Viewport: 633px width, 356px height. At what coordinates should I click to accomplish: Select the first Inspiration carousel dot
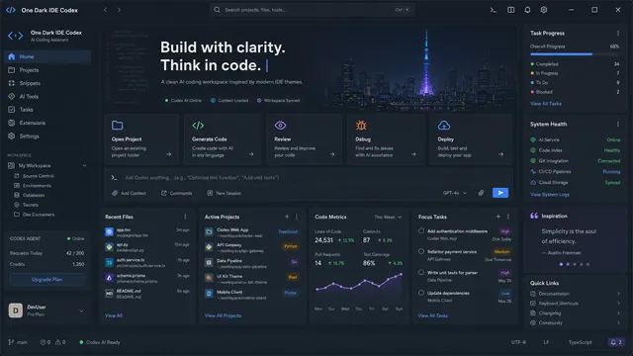(x=561, y=264)
